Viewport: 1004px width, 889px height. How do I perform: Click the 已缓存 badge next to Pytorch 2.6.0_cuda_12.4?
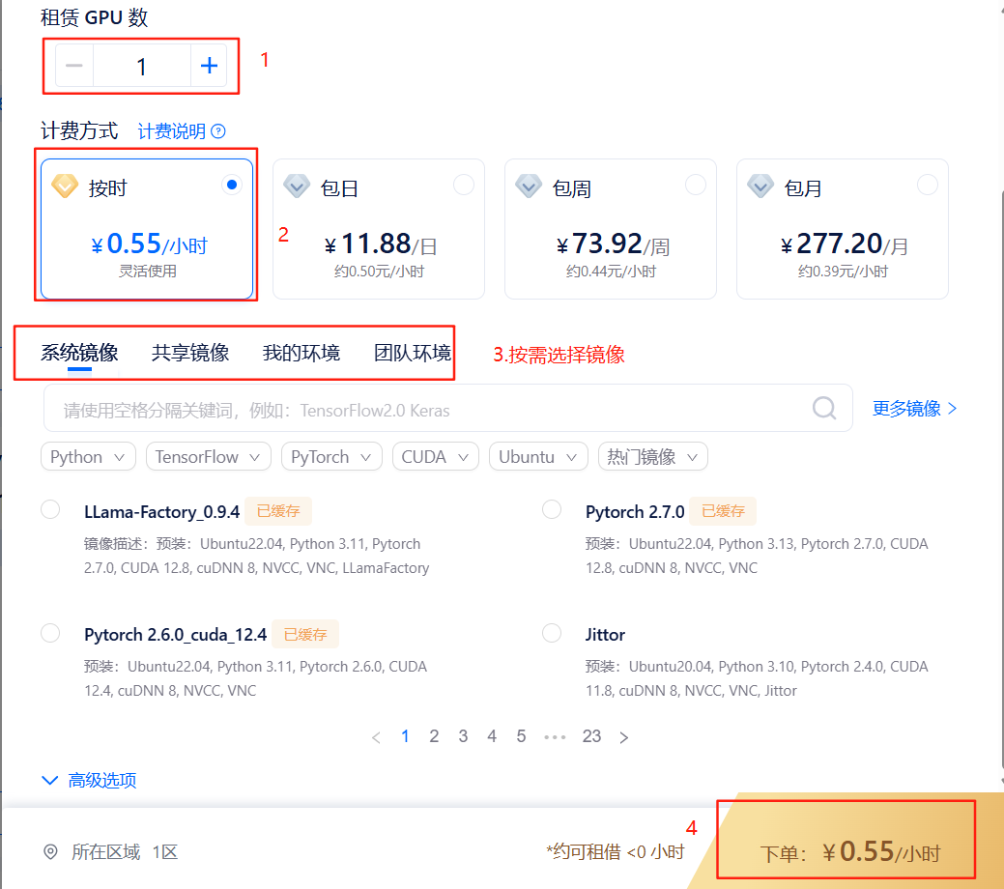(304, 634)
